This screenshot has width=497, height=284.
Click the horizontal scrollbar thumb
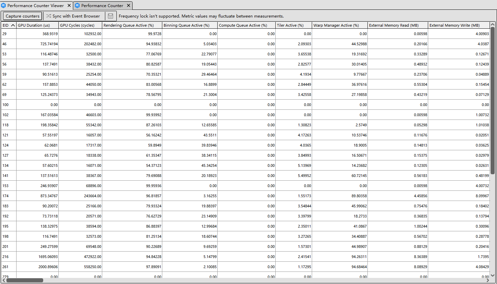coord(25,280)
